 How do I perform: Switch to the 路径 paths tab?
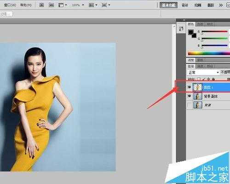coord(210,66)
